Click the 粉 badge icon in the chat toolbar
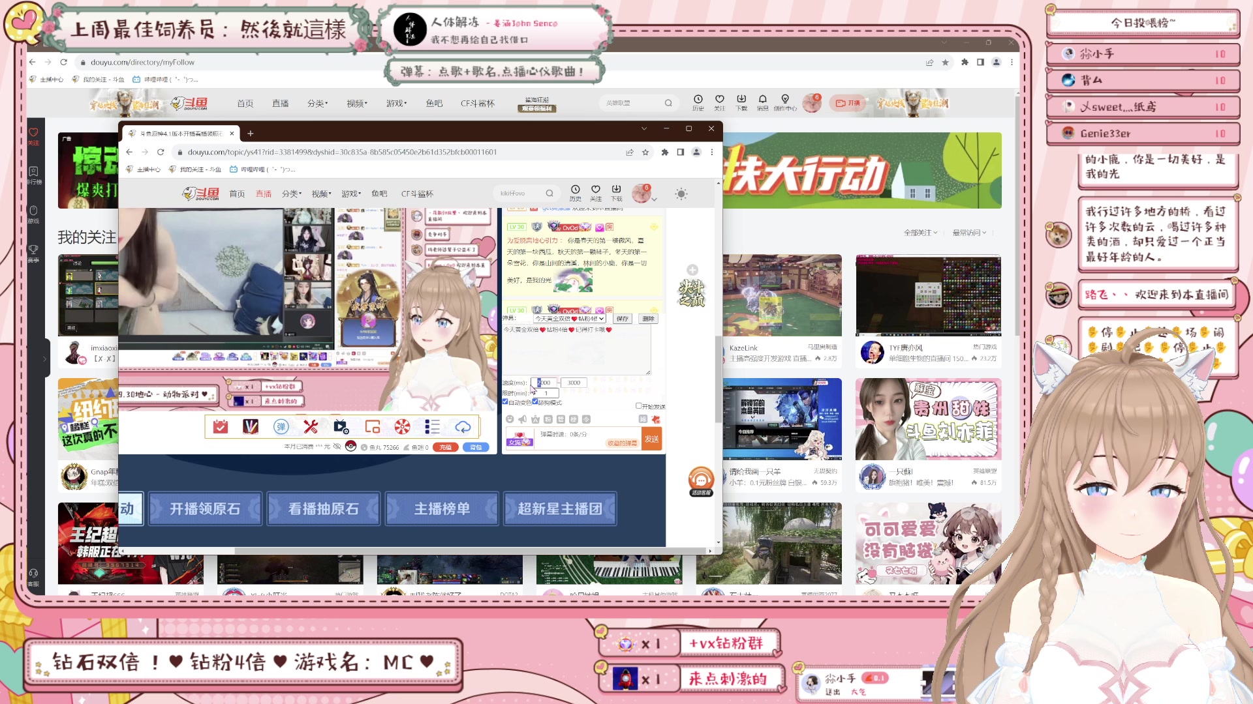The image size is (1253, 704). point(548,419)
